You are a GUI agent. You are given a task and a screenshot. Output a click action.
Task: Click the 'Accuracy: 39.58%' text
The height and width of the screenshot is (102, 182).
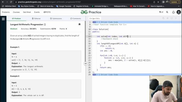tap(29, 29)
